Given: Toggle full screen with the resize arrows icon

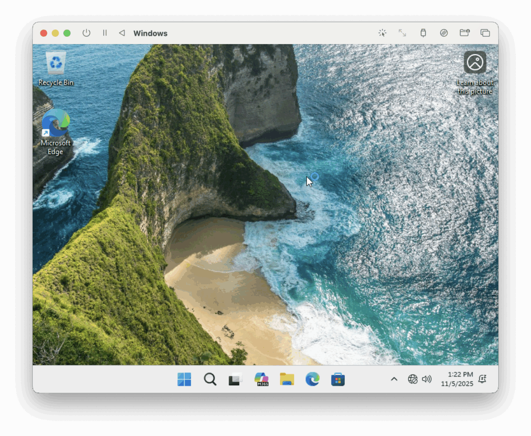Looking at the screenshot, I should click(402, 33).
